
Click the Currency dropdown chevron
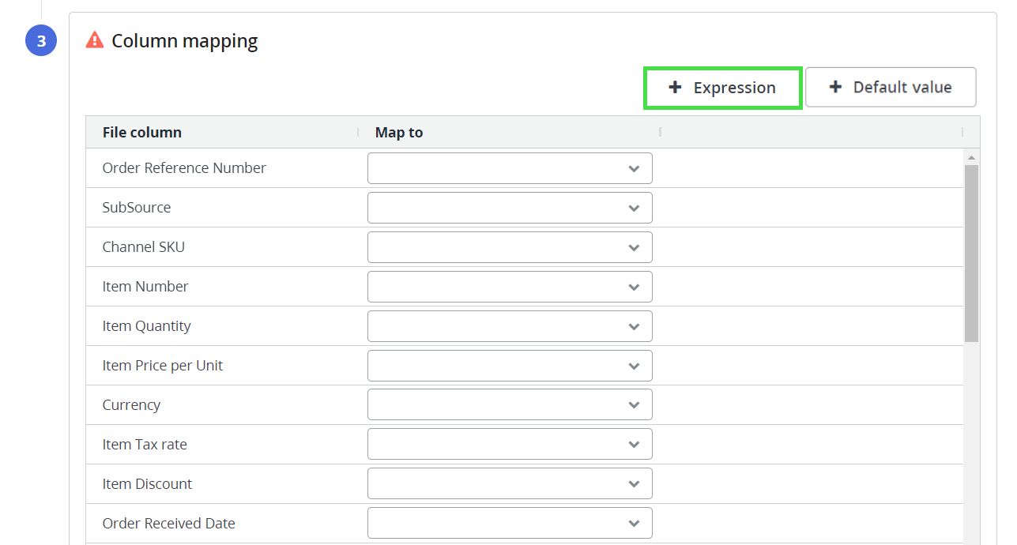(634, 405)
